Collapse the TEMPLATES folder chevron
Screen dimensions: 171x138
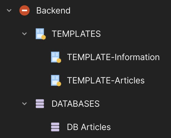[x=25, y=34]
